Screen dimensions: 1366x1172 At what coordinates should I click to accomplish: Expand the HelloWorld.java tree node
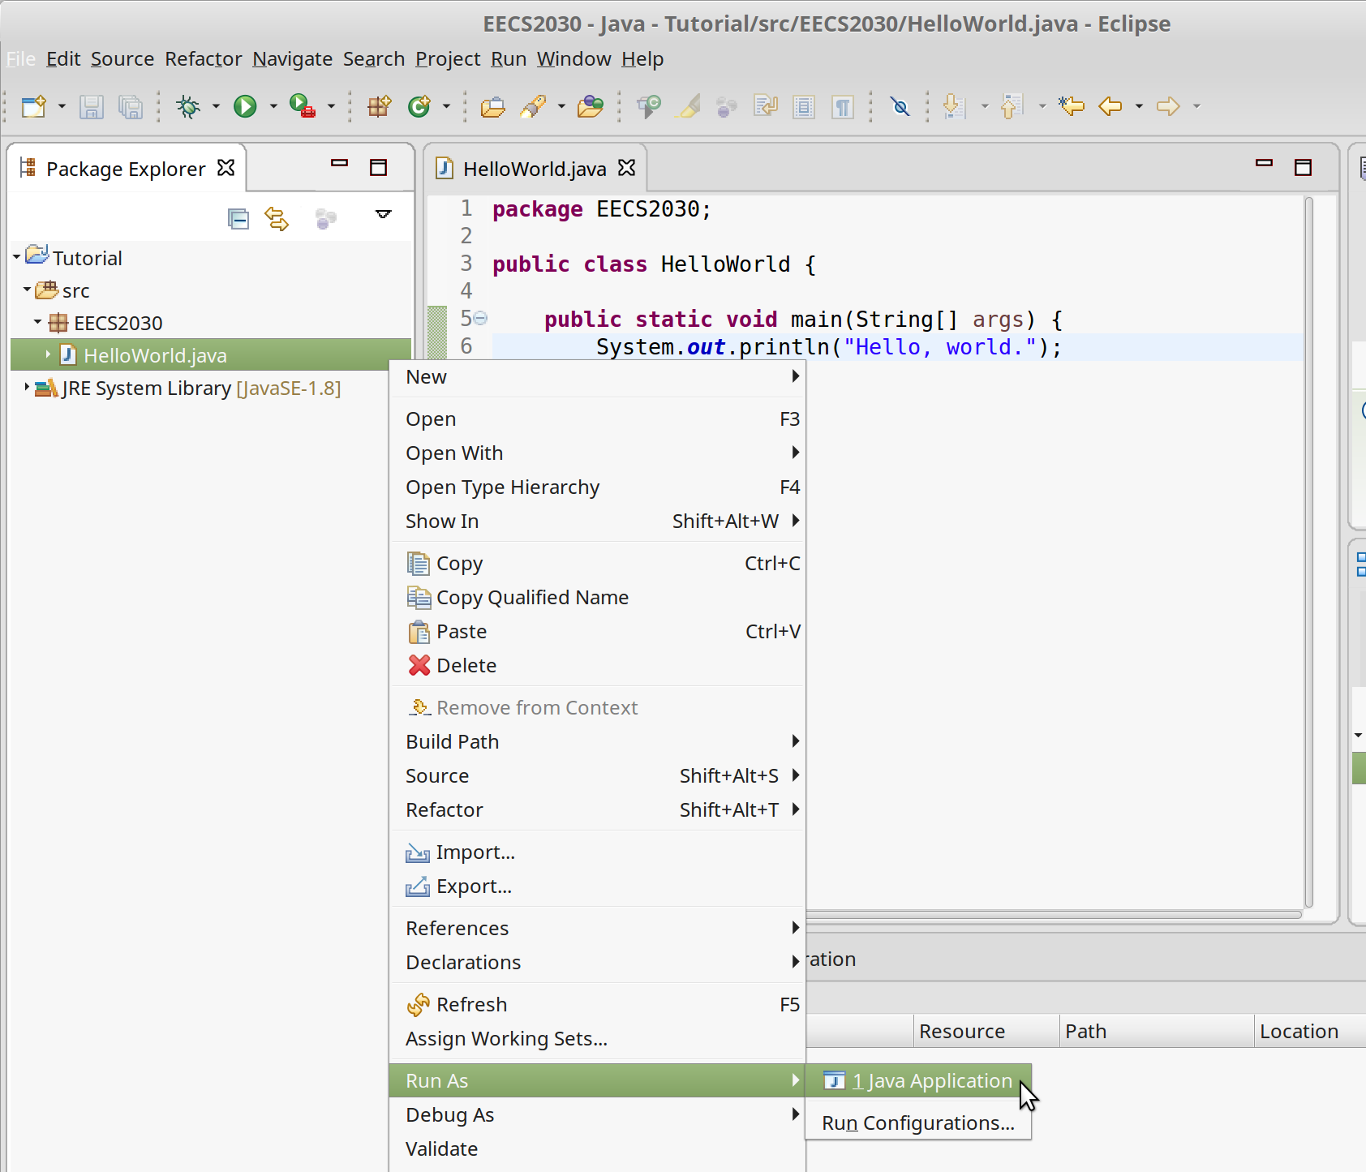[48, 354]
